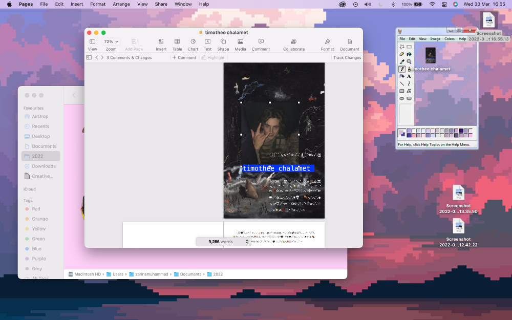Pick the dark purple swatch in Paint palette
Viewport: 512px width, 320px height.
click(x=461, y=131)
